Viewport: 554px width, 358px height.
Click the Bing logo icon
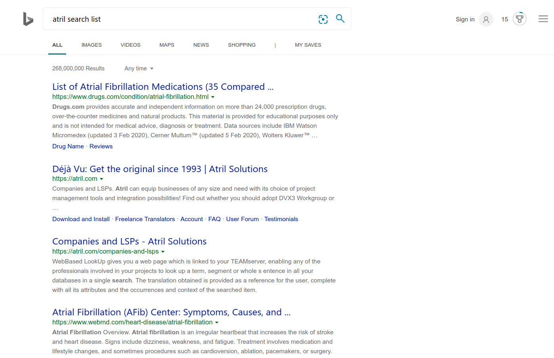(x=28, y=19)
